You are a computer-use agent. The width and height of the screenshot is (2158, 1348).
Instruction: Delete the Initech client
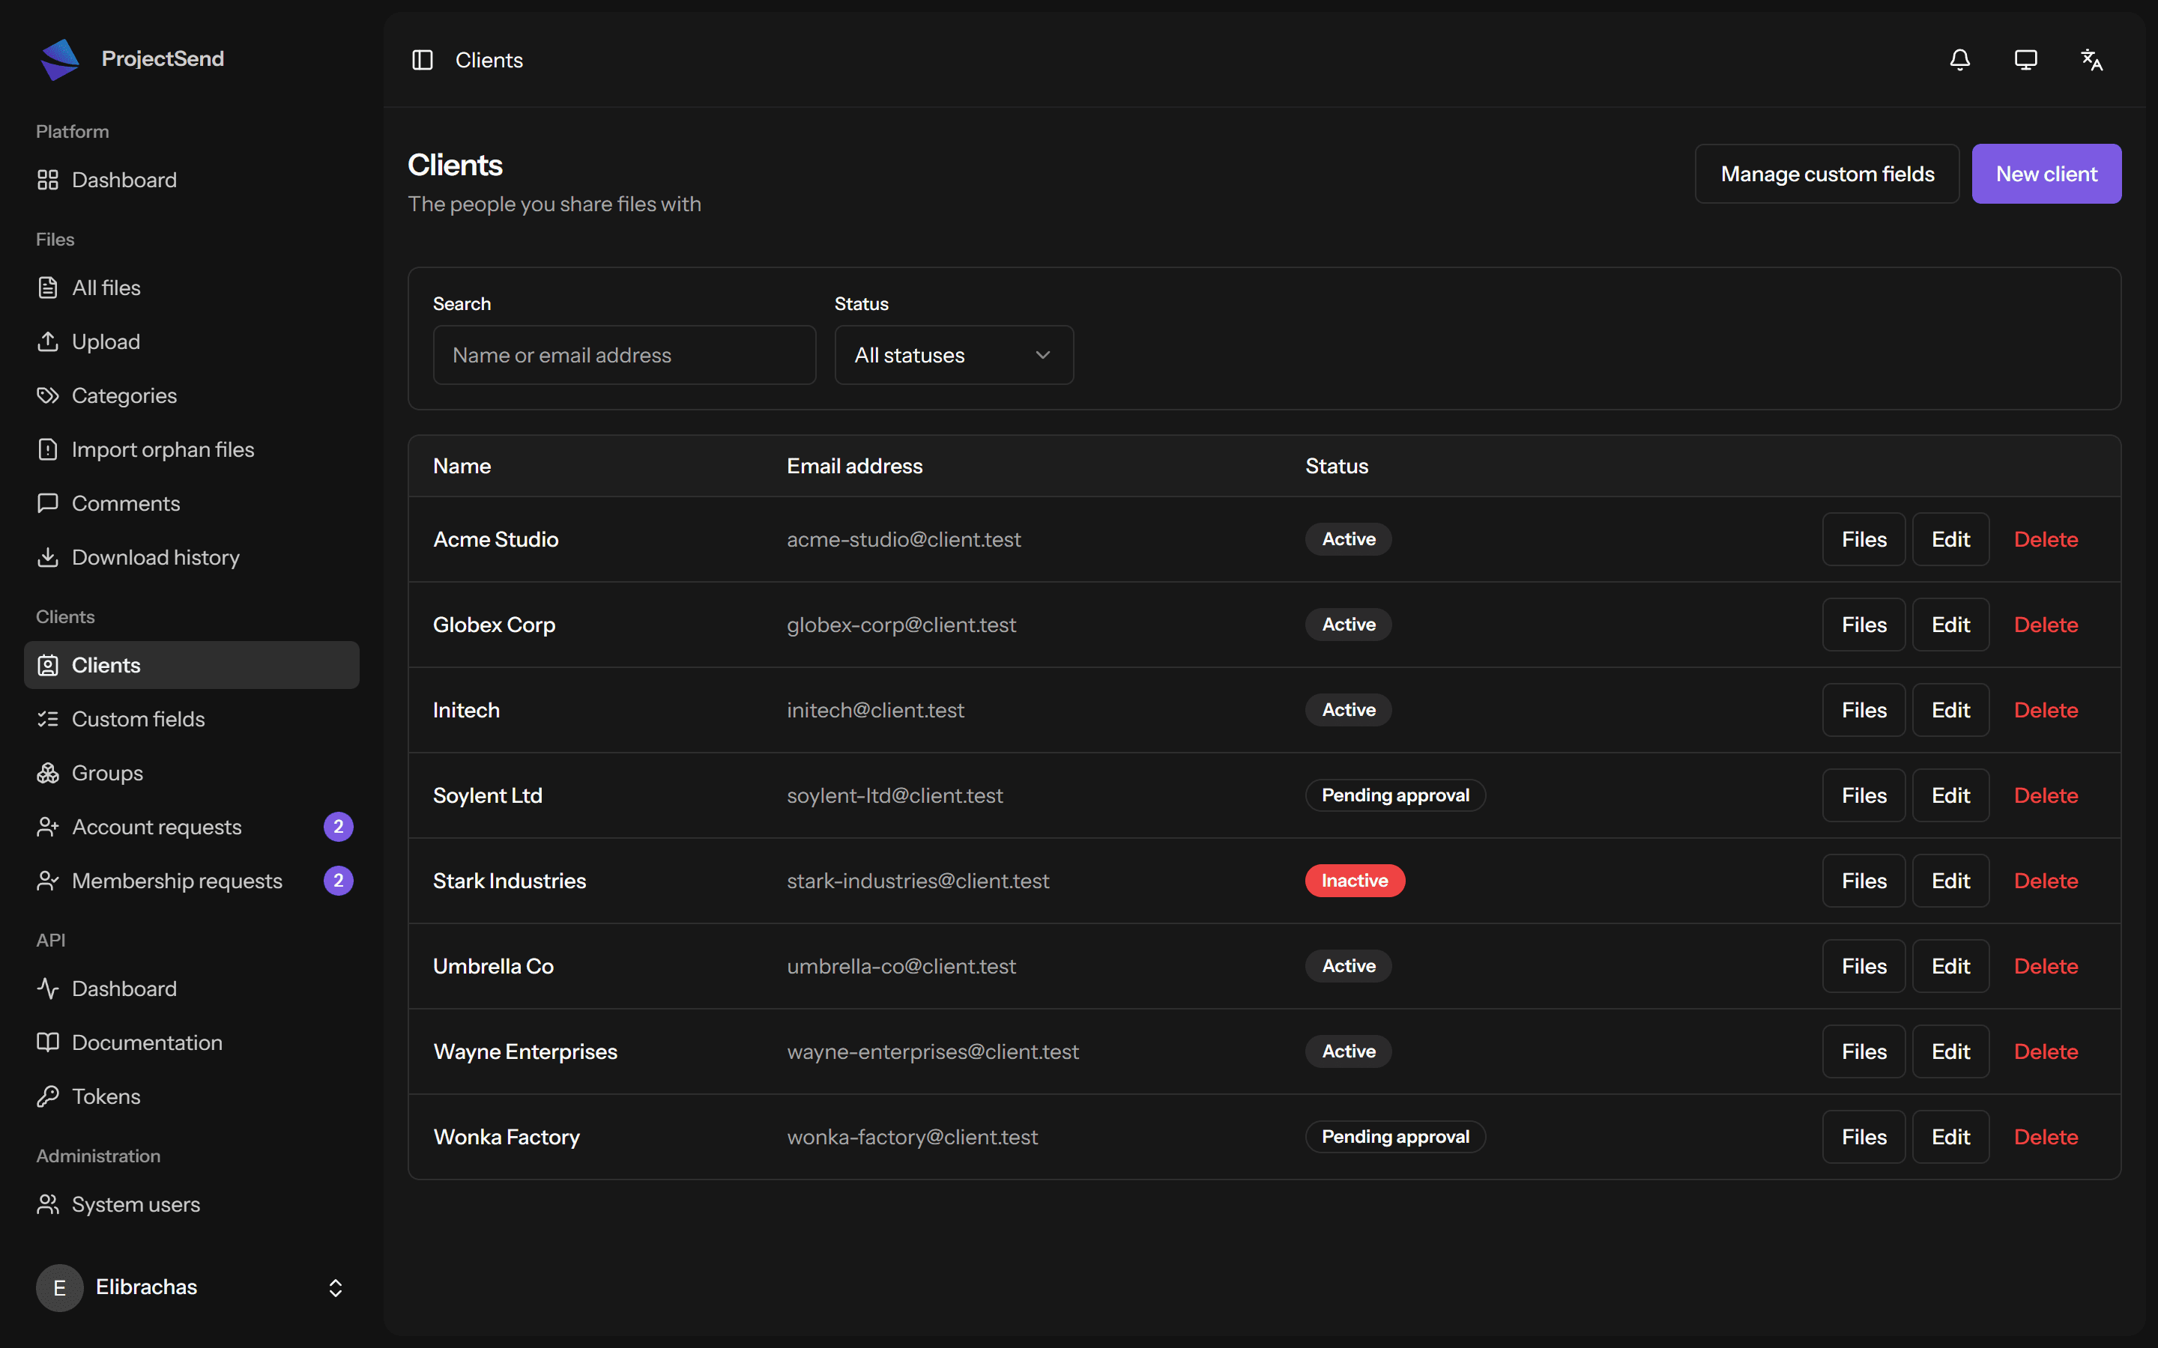tap(2046, 711)
